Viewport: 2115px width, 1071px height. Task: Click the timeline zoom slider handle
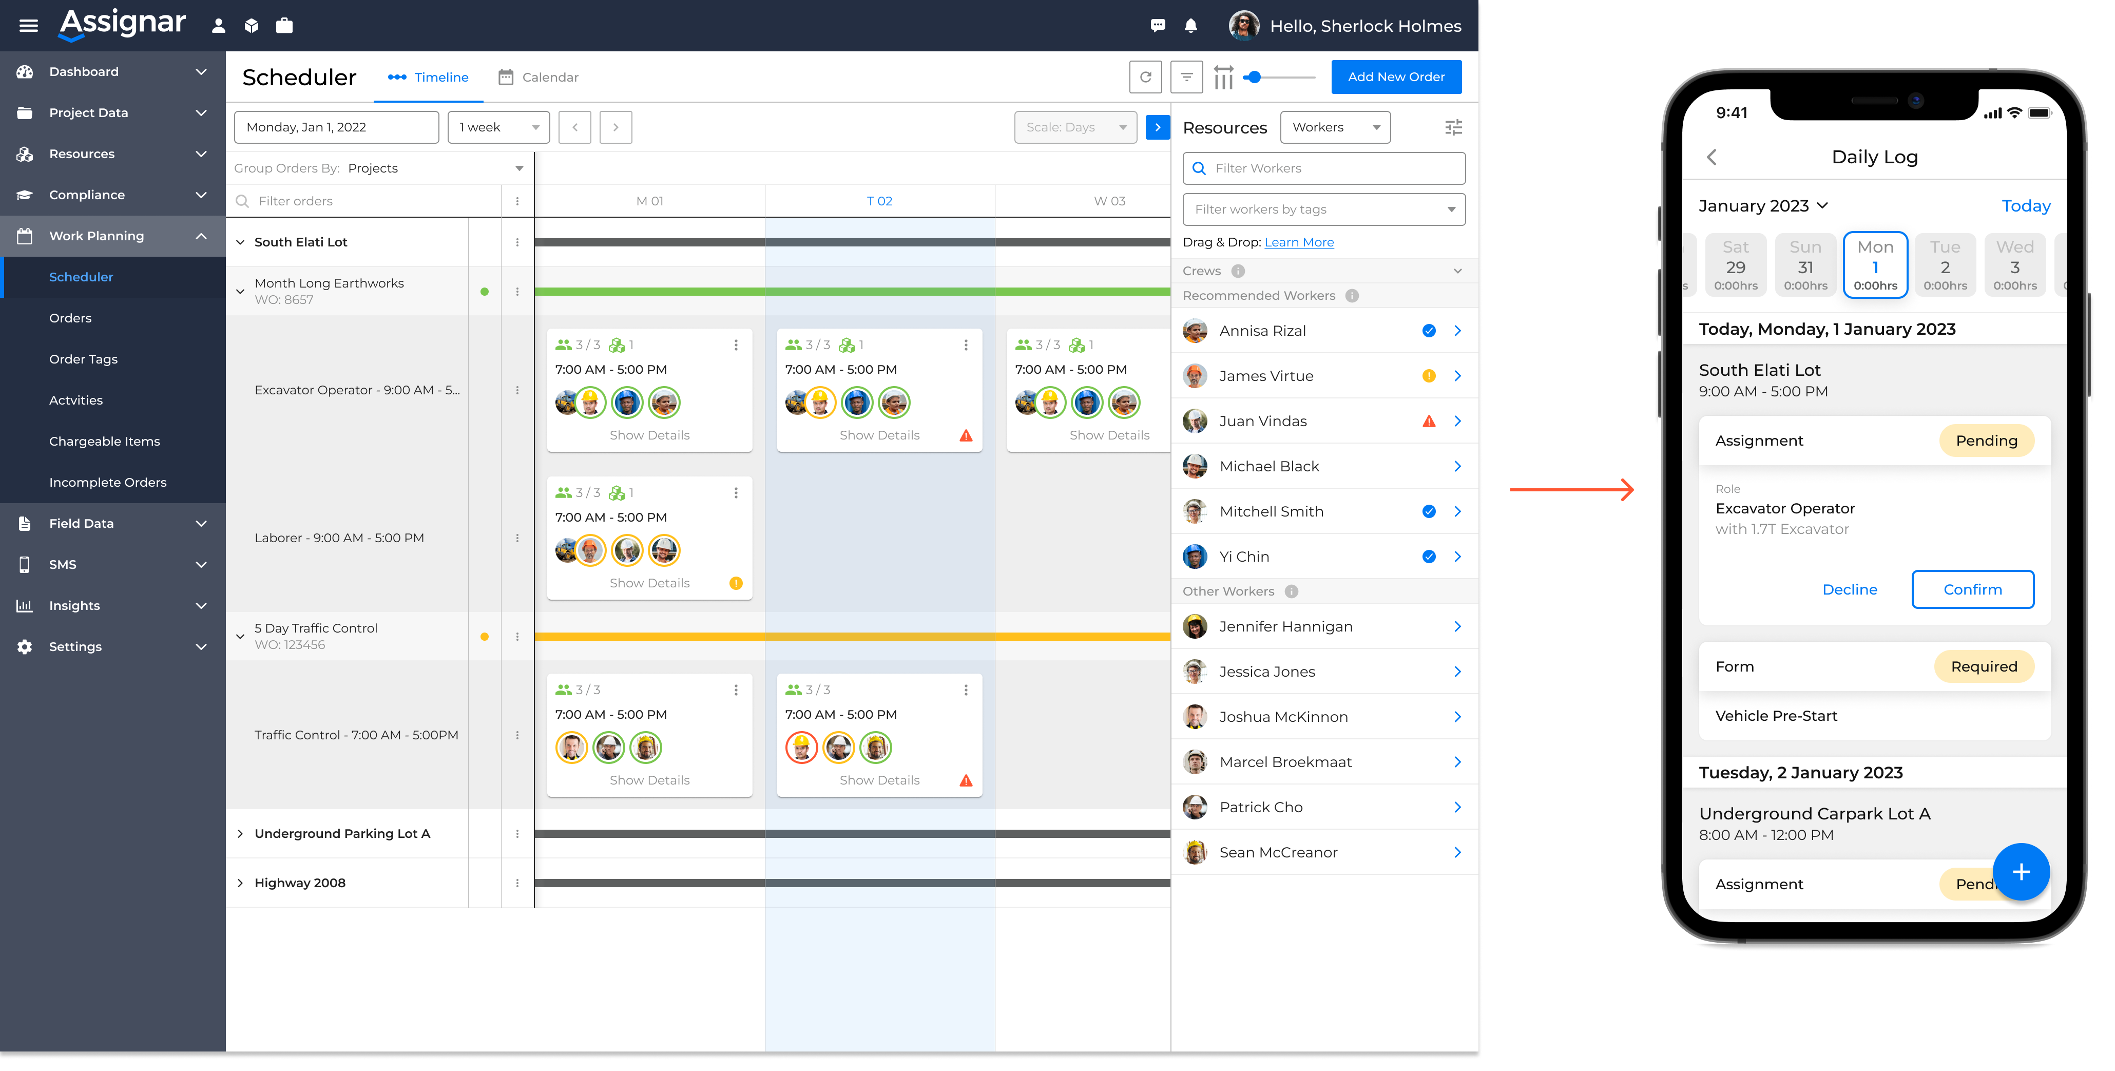click(1253, 77)
